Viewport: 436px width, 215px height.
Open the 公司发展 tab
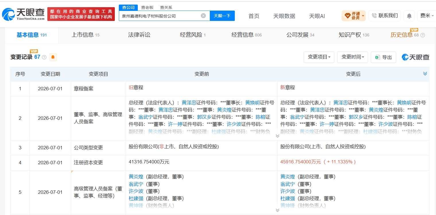[x=300, y=35]
